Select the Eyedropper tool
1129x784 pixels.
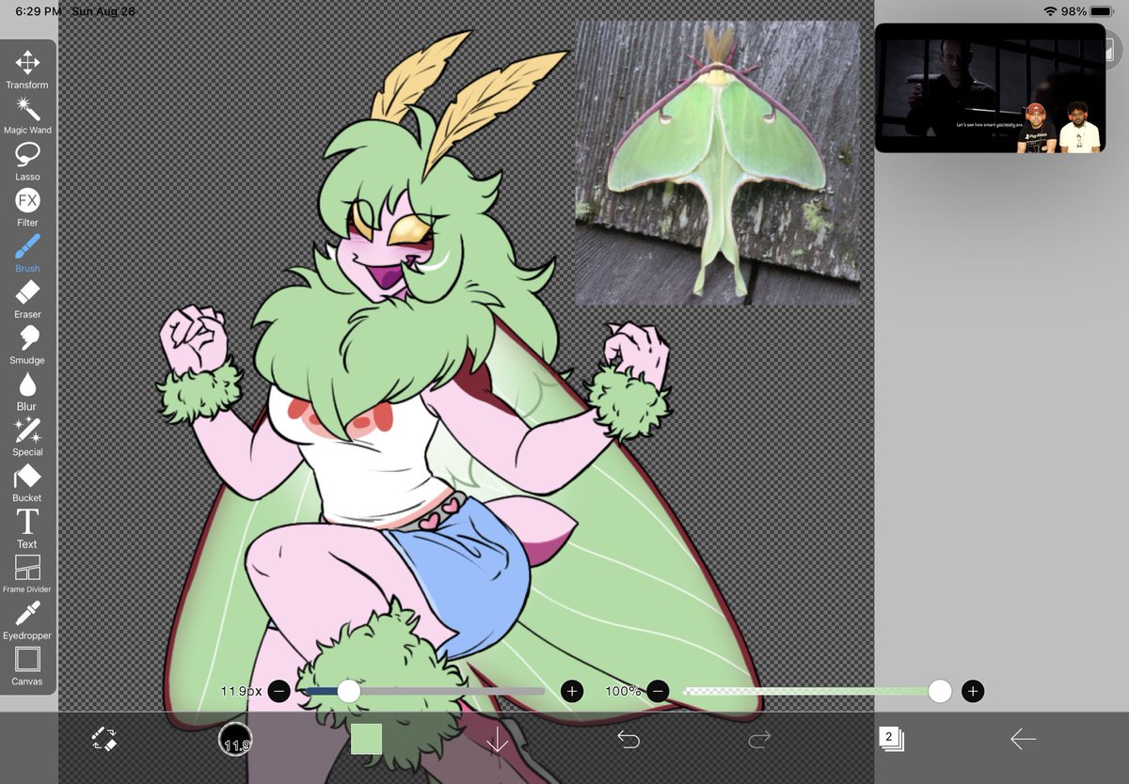[x=27, y=620]
